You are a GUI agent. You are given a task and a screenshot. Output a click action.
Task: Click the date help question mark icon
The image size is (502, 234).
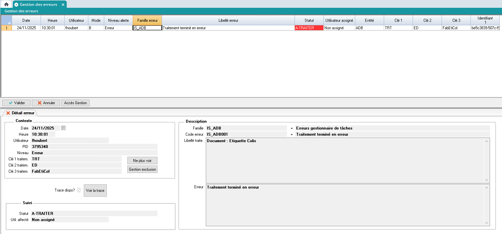63,128
